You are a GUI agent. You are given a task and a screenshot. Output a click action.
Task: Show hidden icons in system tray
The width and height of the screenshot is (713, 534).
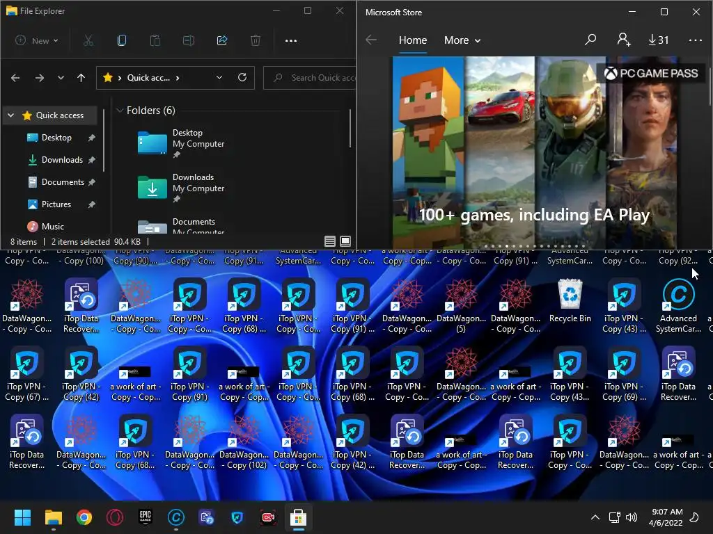click(x=595, y=517)
